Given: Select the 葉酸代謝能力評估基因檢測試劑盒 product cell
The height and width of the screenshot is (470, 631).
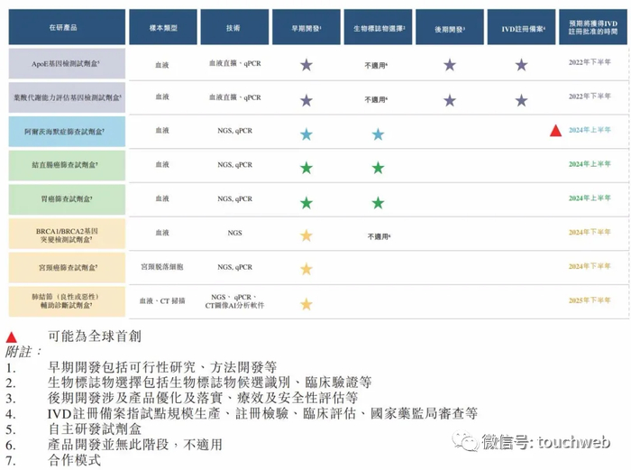Looking at the screenshot, I should coord(67,97).
